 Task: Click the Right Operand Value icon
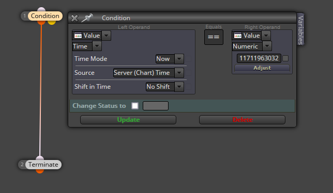coord(238,36)
